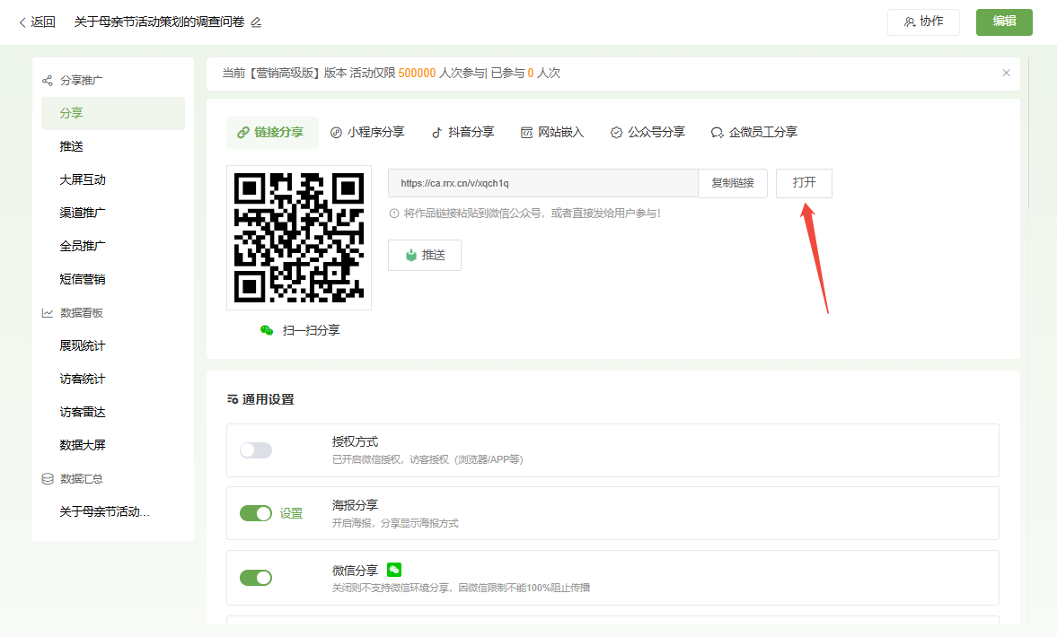The width and height of the screenshot is (1057, 637).
Task: Open the 公众号分享 tab
Action: coord(647,133)
